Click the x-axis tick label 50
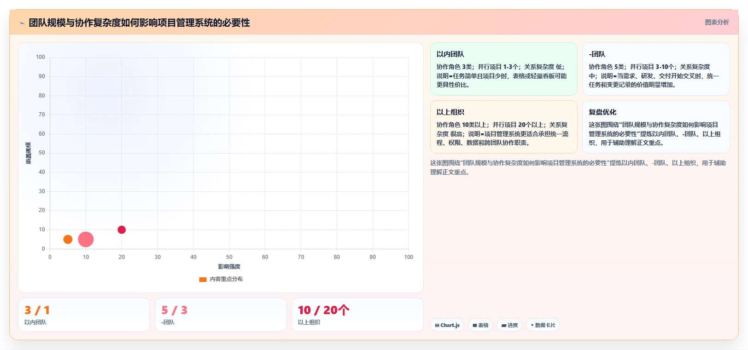Screen dimensions: 748x350 pos(229,257)
